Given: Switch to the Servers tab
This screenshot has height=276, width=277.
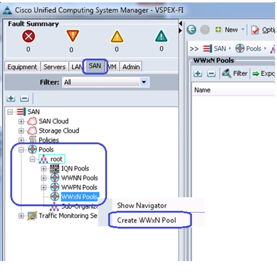Looking at the screenshot, I should pyautogui.click(x=55, y=67).
